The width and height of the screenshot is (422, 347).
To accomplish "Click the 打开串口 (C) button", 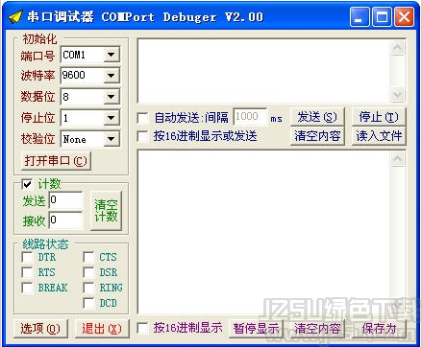I will click(x=56, y=161).
